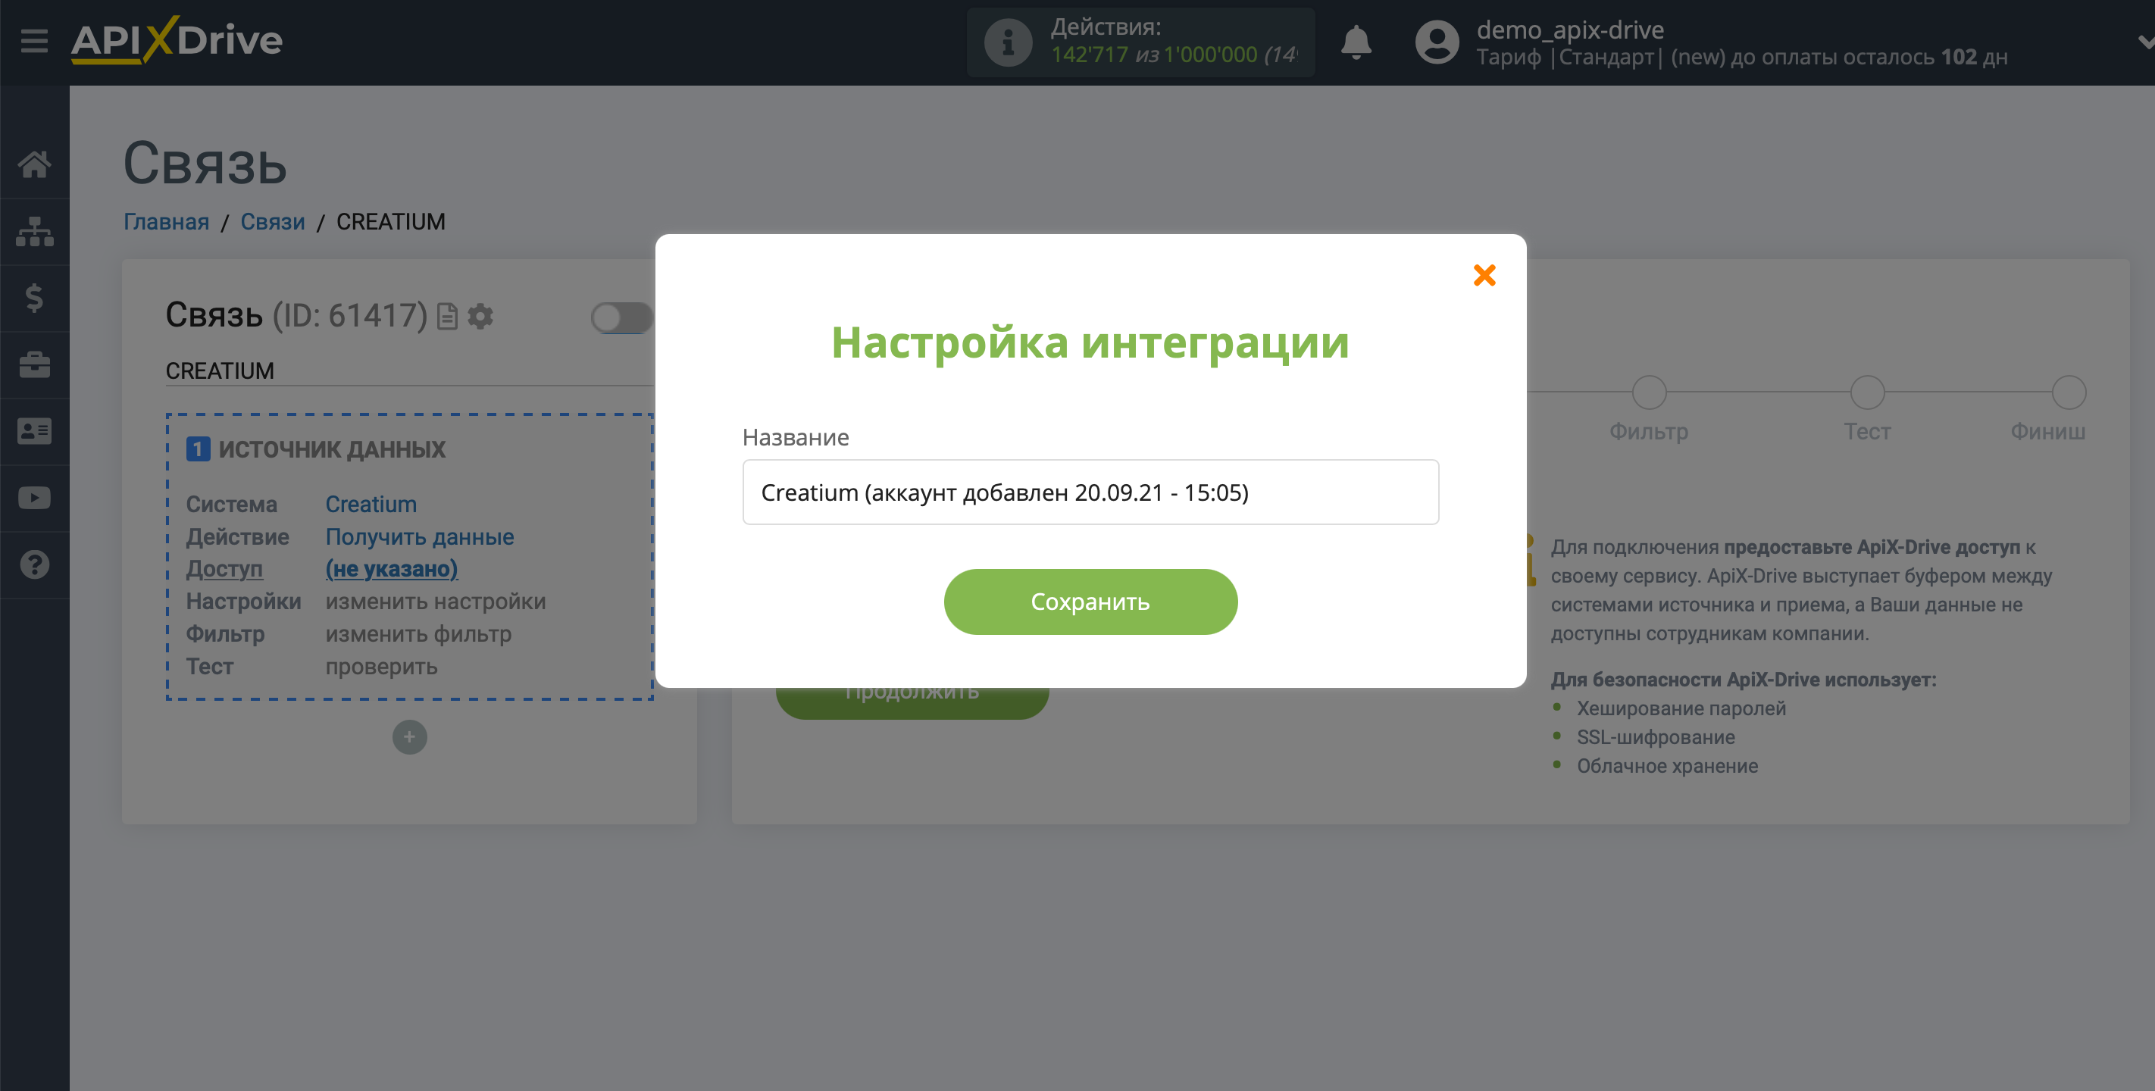Open the billing dollar icon in sidebar
The height and width of the screenshot is (1091, 2155).
coord(34,298)
